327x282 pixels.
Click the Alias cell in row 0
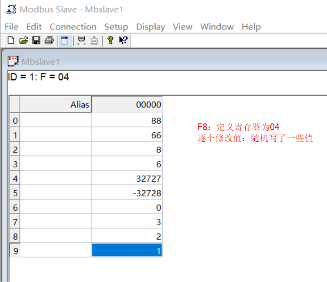click(56, 120)
